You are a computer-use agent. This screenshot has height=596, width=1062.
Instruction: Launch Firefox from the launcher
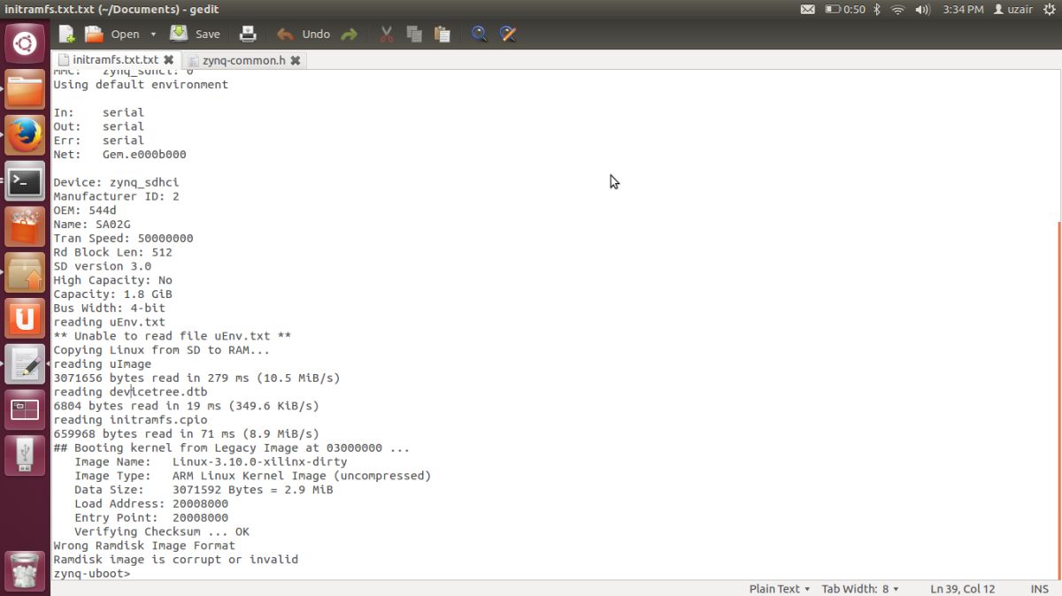[x=25, y=135]
